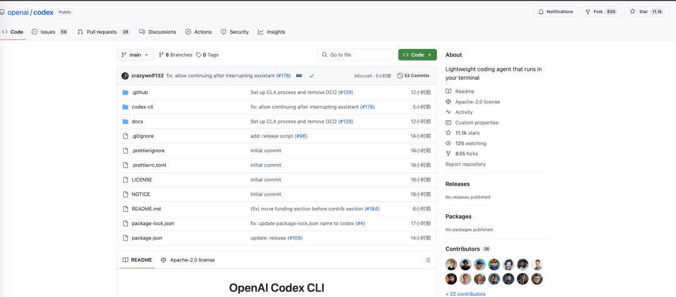The image size is (676, 297).
Task: Select the README tab in file viewer
Action: [137, 260]
